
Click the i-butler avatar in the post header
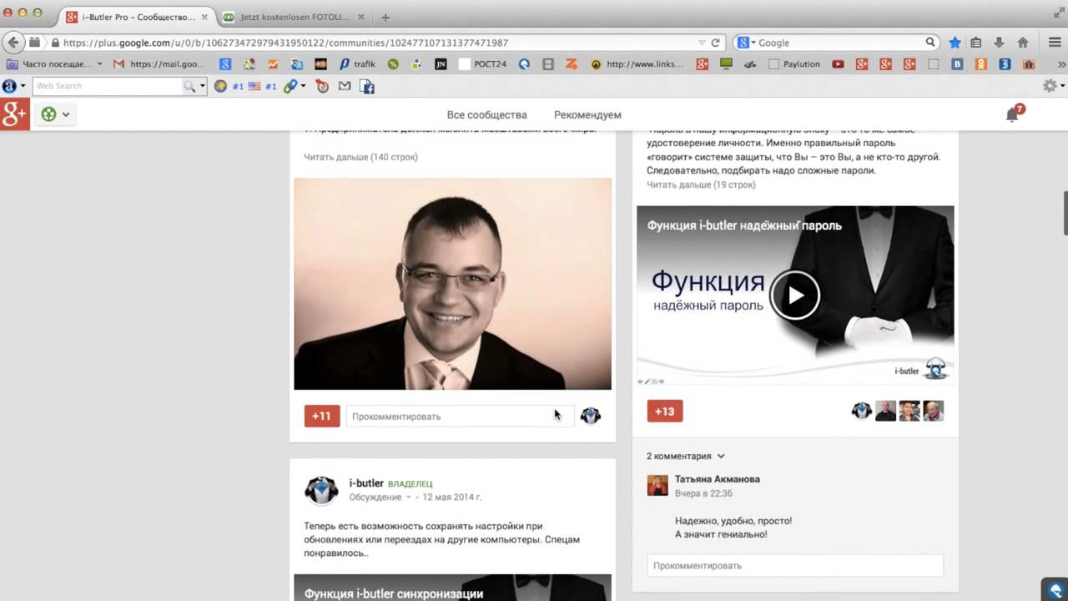pyautogui.click(x=321, y=492)
